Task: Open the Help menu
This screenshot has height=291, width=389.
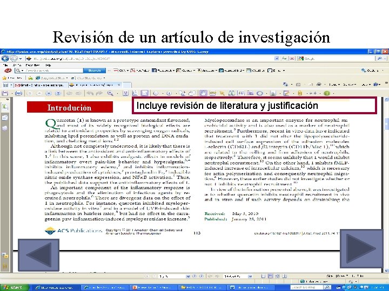Action: 48,65
